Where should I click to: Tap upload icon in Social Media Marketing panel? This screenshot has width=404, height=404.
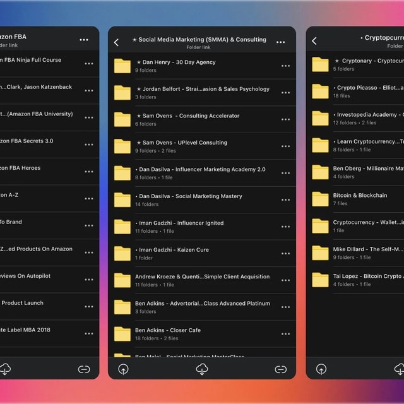123,369
